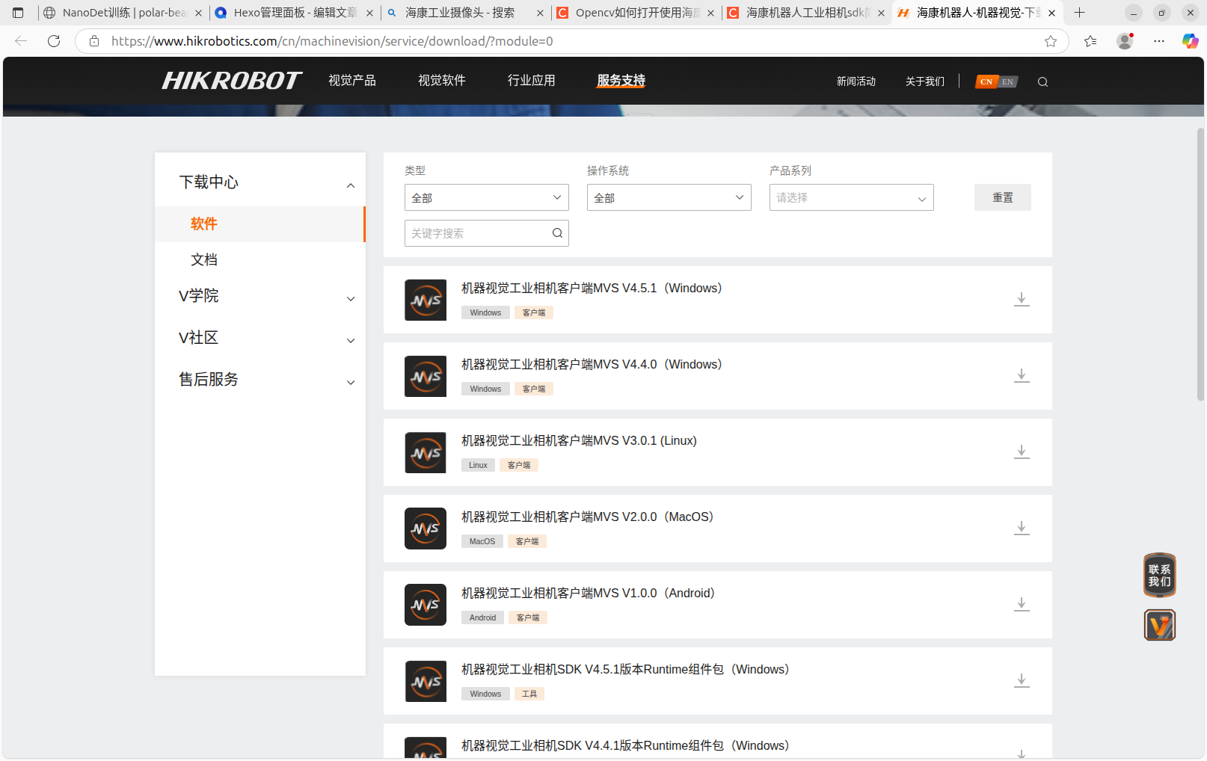Download MVS V3.0.1 Linux via download icon

[x=1022, y=452]
